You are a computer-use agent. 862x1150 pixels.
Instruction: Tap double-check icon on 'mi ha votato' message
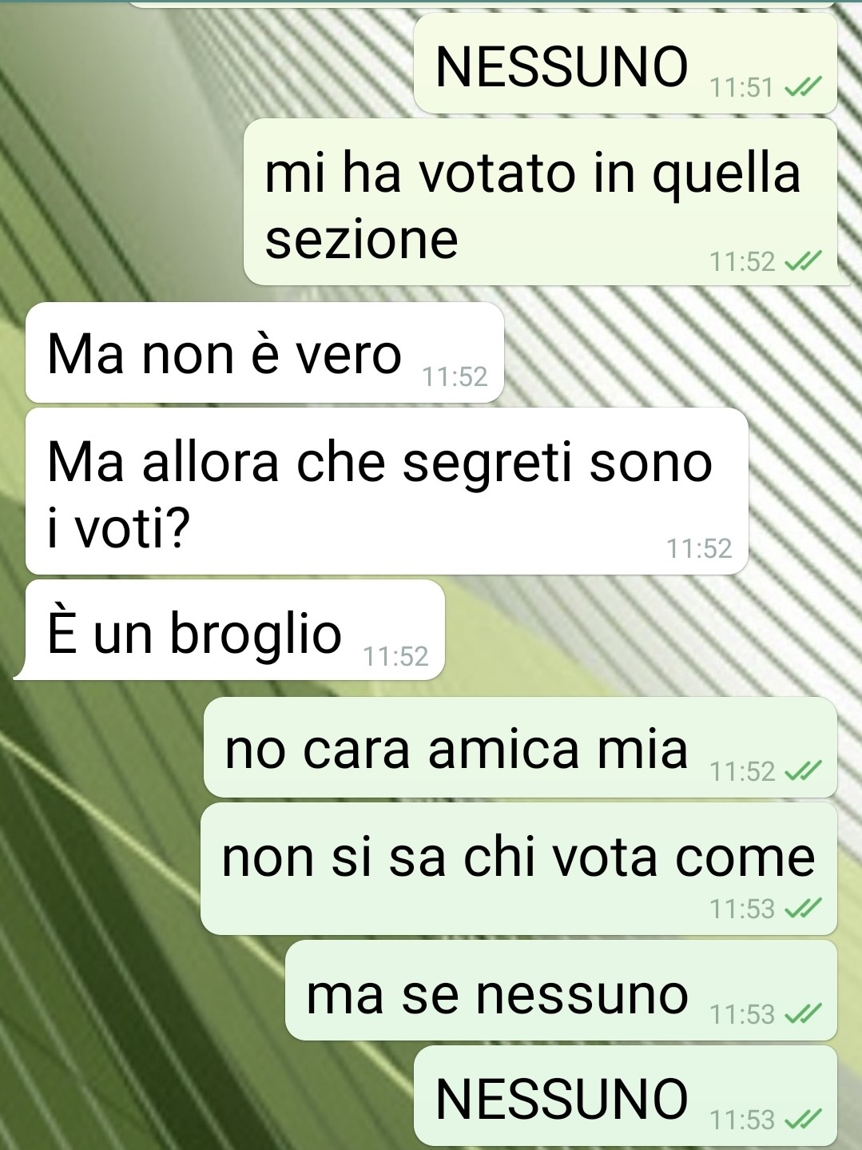[x=802, y=261]
